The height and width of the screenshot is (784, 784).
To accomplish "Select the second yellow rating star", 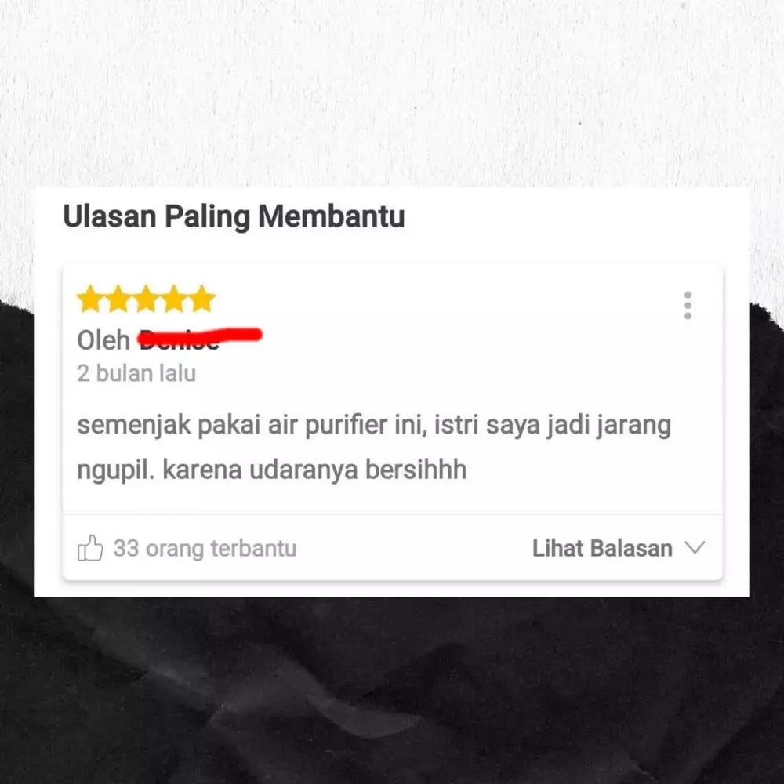I will tap(118, 299).
